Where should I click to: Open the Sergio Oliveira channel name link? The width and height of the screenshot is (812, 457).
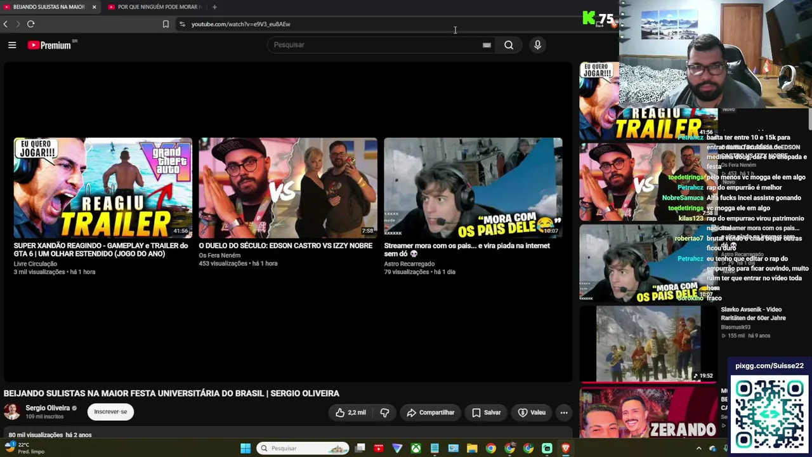[x=48, y=408]
